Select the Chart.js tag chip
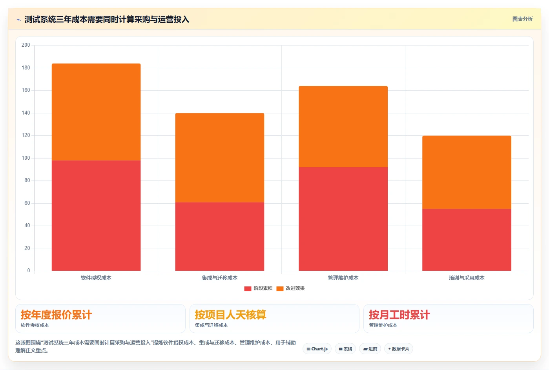Image resolution: width=549 pixels, height=370 pixels. (x=317, y=349)
